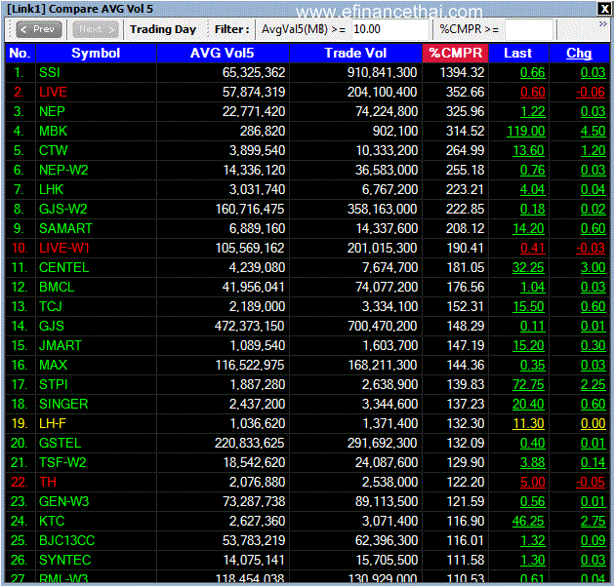Select the CTW symbol
The height and width of the screenshot is (587, 615).
point(54,150)
